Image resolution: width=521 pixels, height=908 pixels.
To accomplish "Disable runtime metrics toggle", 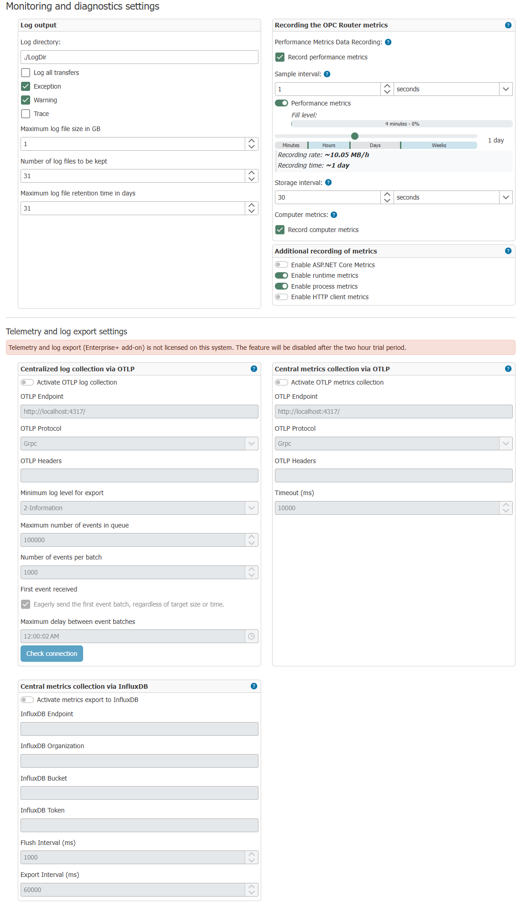I will click(x=281, y=275).
